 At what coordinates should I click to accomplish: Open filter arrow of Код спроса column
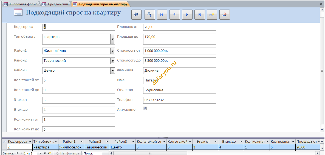pos(30,142)
